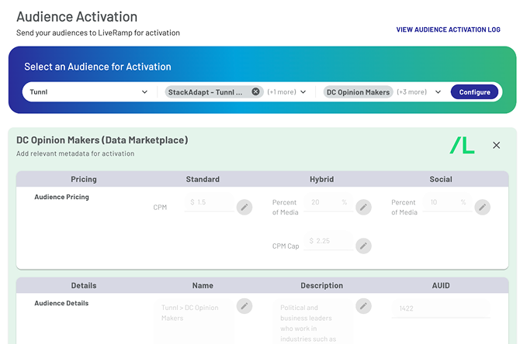Click the Social column header
Viewport: 527px width, 344px height.
click(x=441, y=179)
